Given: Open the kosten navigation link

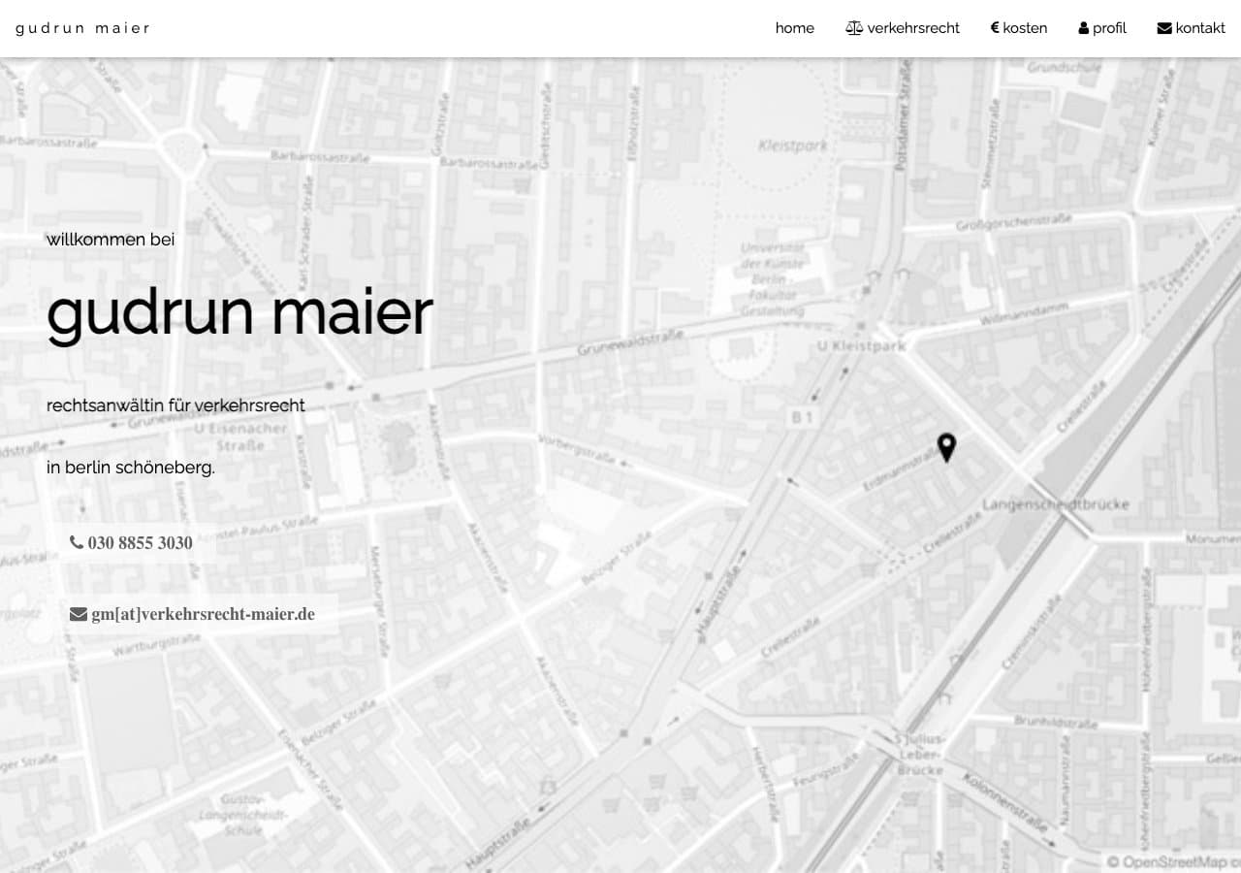Looking at the screenshot, I should click(x=1025, y=28).
